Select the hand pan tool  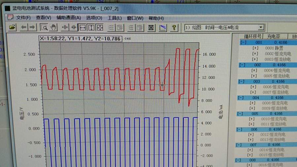53,28
